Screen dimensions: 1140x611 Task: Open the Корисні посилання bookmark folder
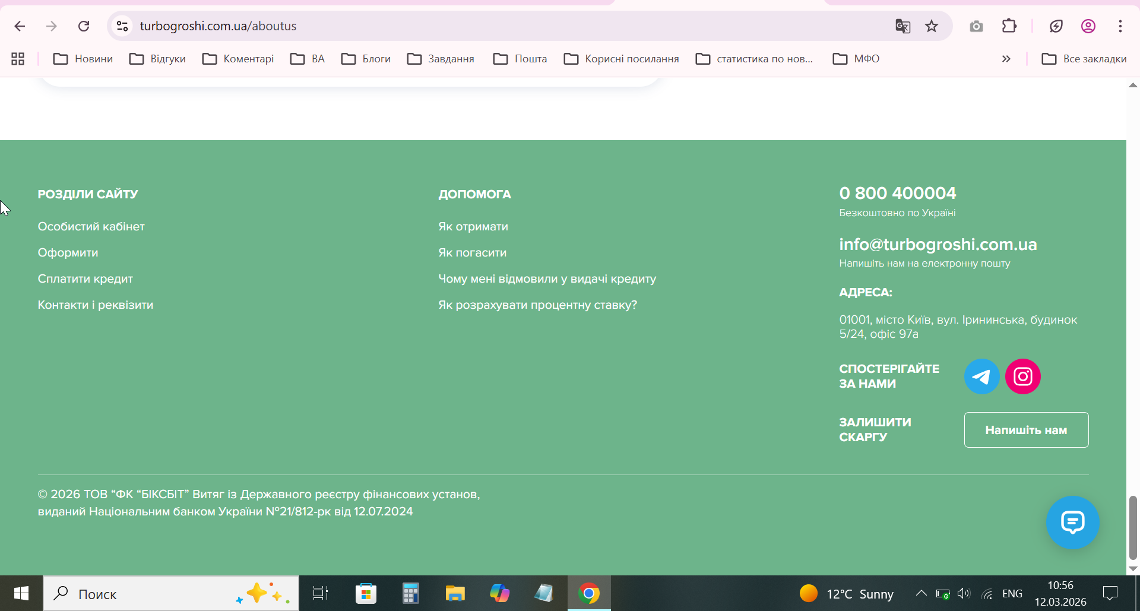coord(622,59)
